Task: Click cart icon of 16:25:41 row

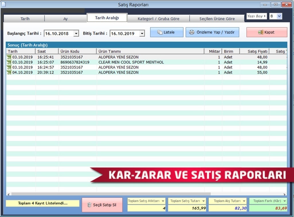Action: point(9,57)
